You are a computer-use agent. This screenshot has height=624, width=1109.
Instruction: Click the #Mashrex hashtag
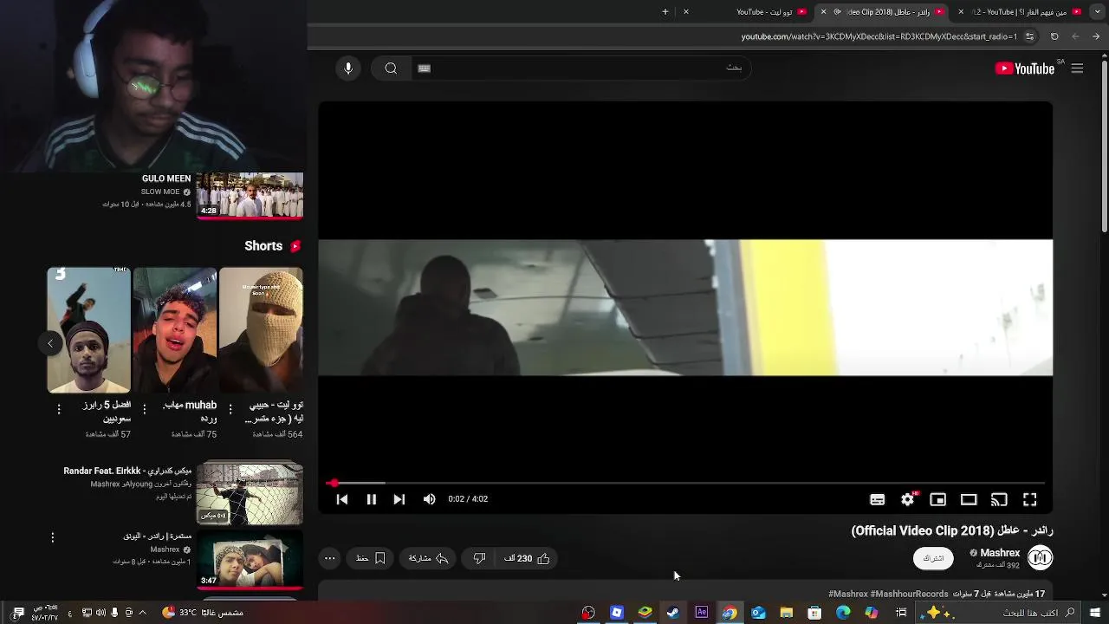click(848, 595)
